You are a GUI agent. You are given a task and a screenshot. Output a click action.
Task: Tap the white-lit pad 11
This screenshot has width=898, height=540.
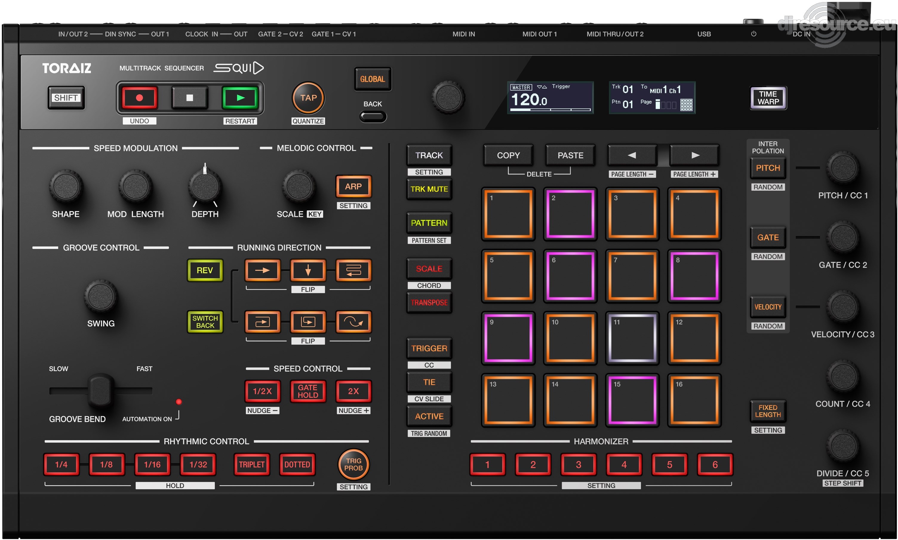632,338
